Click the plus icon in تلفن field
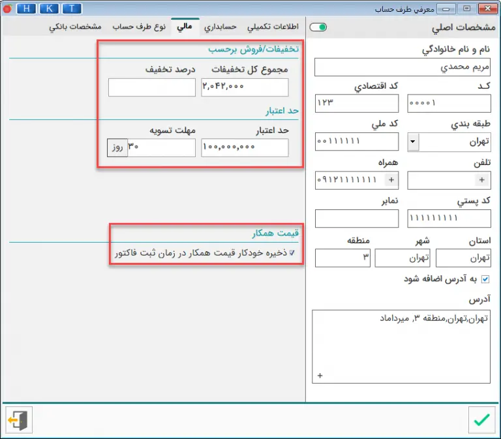Viewport: 501px width, 439px height. [x=482, y=179]
